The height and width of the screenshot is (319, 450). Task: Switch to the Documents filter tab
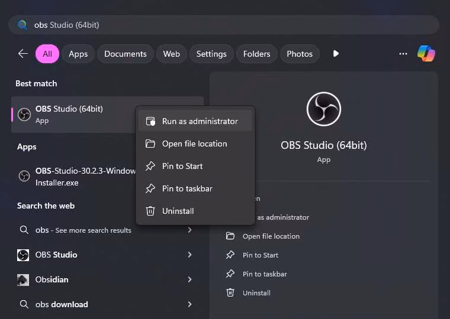[125, 54]
